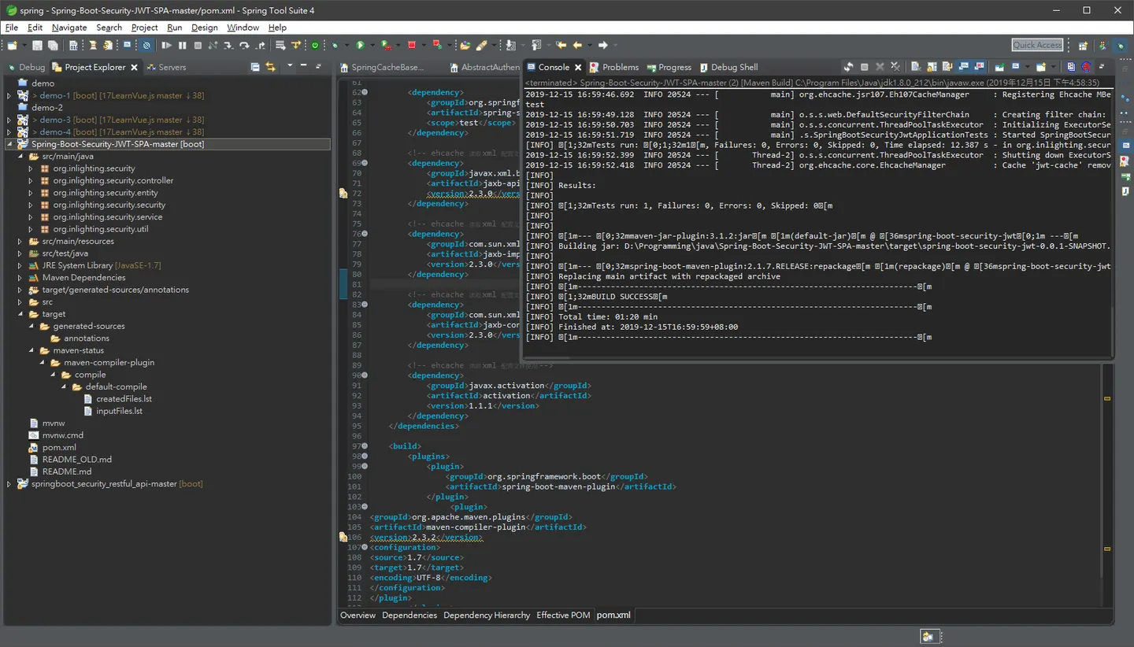This screenshot has height=647, width=1134.
Task: Collapse the target folder in project tree
Action: coord(20,314)
